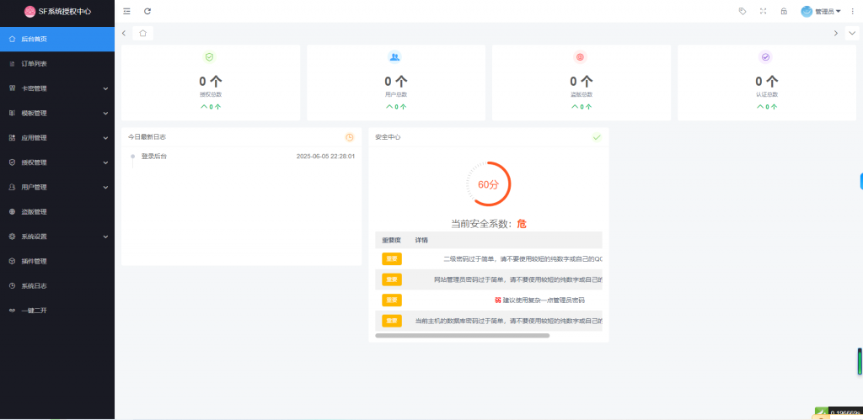Click 重要 badge beside 当前主机的数据库密码
The image size is (863, 420).
coord(392,321)
